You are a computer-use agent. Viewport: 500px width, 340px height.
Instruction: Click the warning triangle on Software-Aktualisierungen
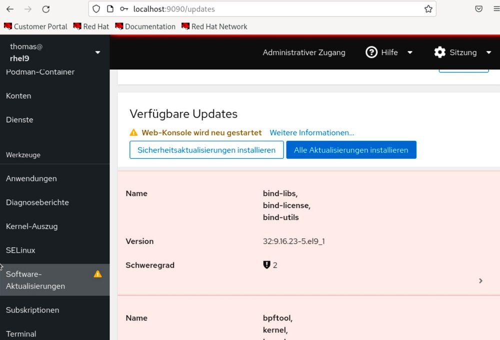click(x=98, y=274)
